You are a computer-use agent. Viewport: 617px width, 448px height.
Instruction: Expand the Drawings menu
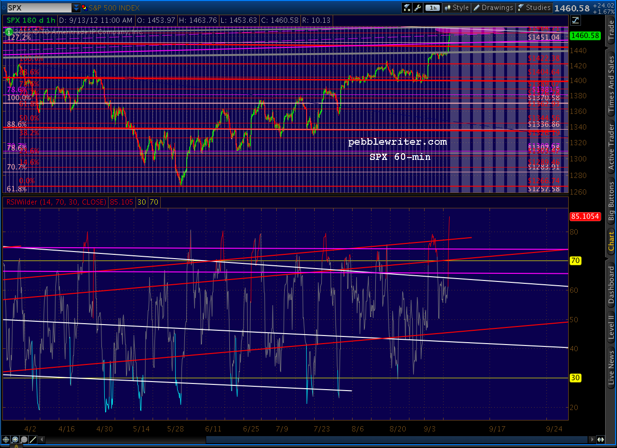click(493, 8)
